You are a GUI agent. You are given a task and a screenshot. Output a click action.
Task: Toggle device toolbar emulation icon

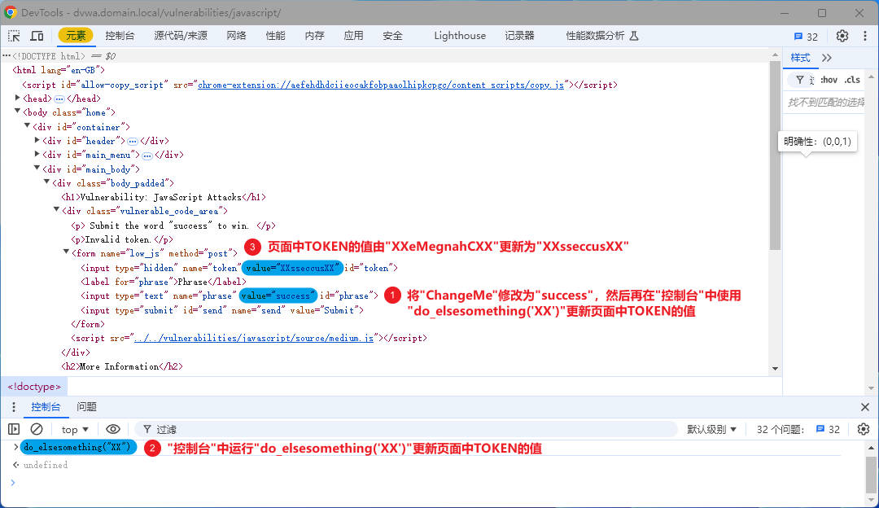pos(37,36)
